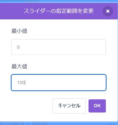Image resolution: width=118 pixels, height=125 pixels.
Task: Click the white x in header circle
Action: (x=108, y=11)
